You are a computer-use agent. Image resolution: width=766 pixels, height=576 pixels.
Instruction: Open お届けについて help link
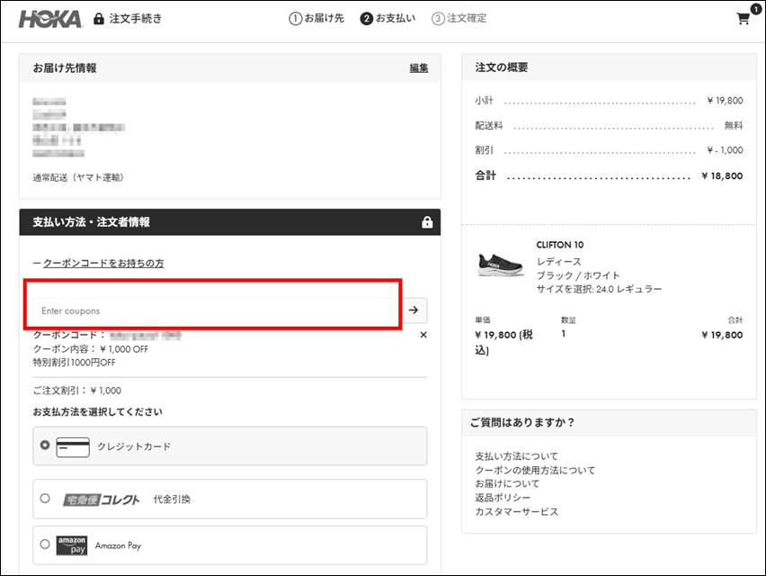[x=507, y=483]
